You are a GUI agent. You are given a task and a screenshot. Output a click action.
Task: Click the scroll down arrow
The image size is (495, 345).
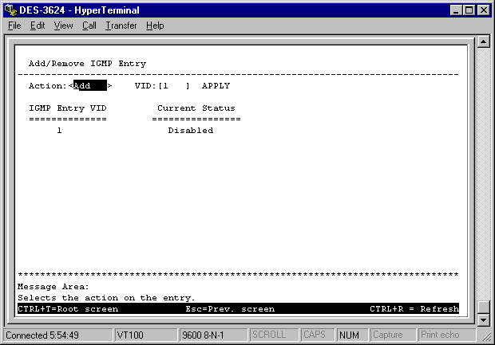coord(482,320)
